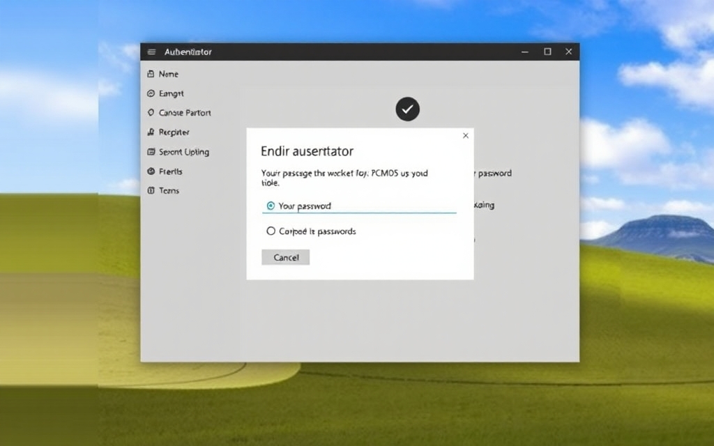Click the icon beside Name in sidebar
The height and width of the screenshot is (446, 714).
click(x=151, y=74)
